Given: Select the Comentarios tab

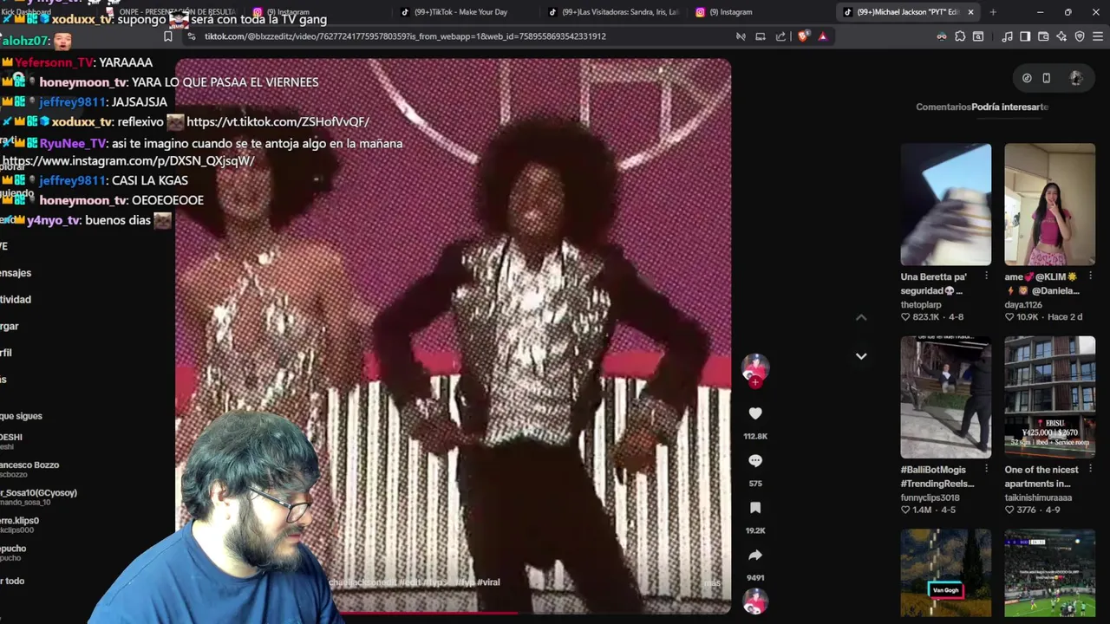Looking at the screenshot, I should click(x=943, y=107).
